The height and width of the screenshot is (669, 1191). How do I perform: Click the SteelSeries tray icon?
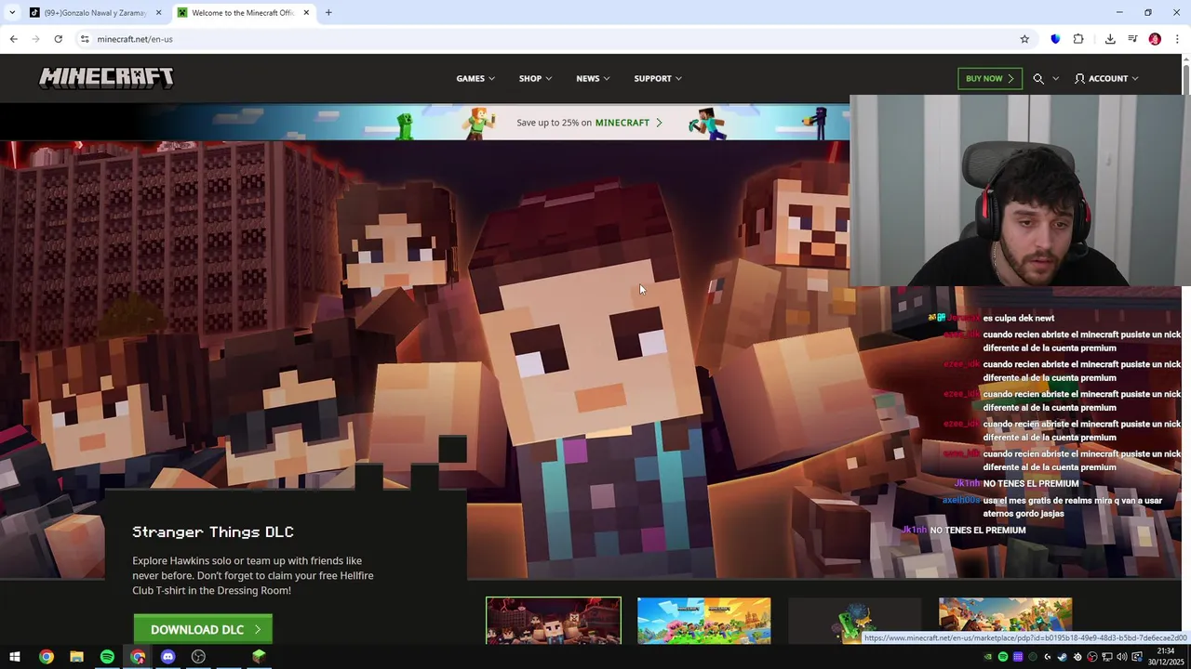pyautogui.click(x=1077, y=657)
